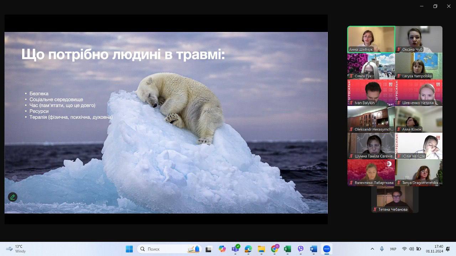The image size is (456, 256).
Task: Switch input language via the УКР indicator
Action: pos(393,249)
